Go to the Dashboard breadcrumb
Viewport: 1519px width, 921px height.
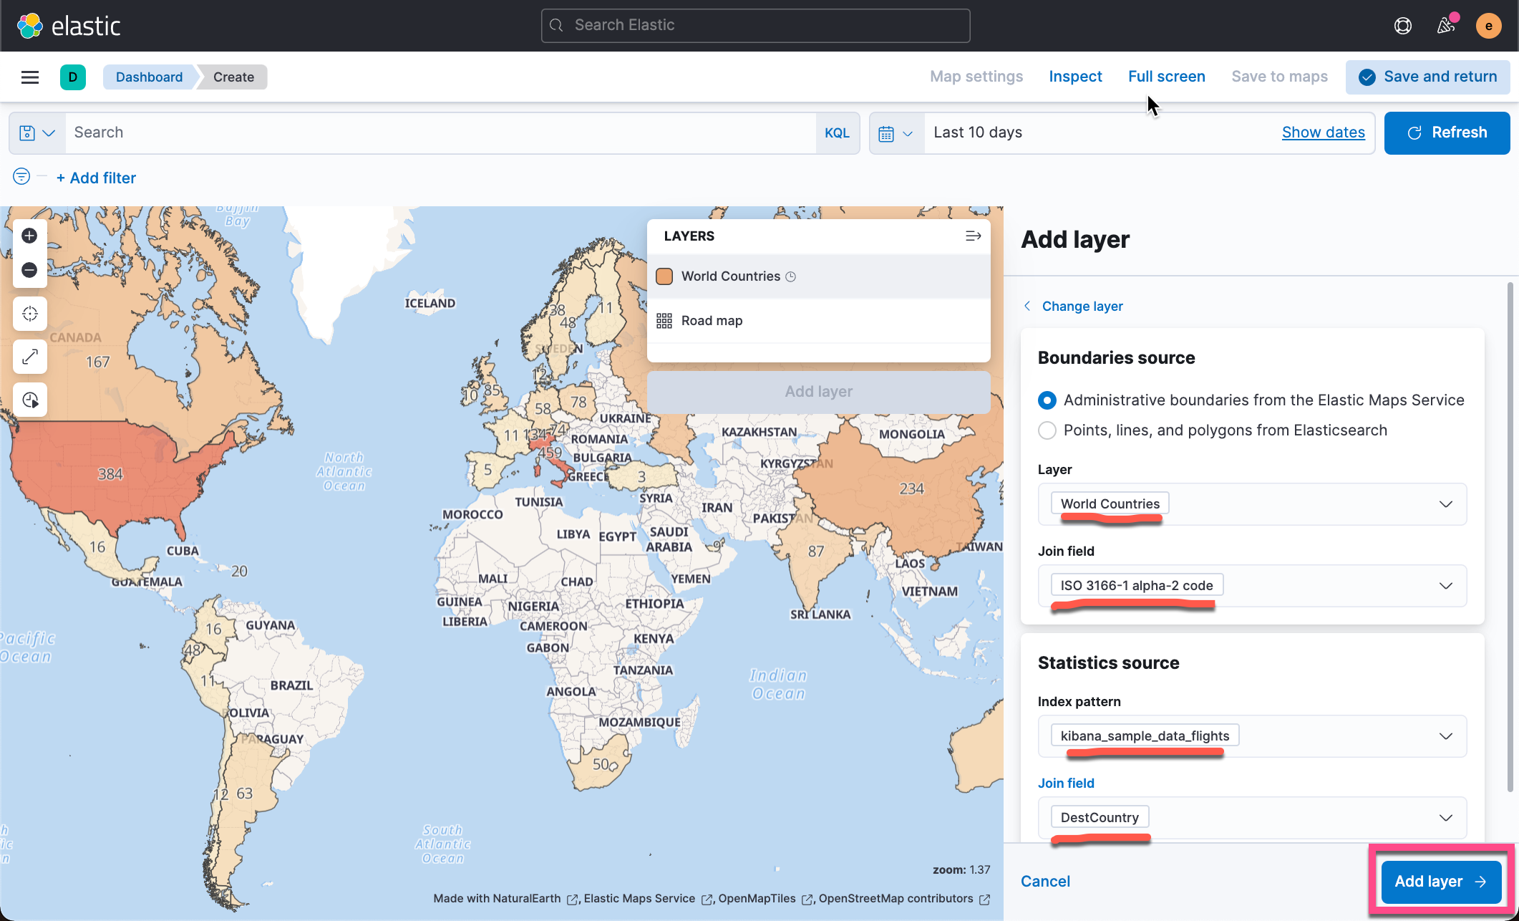(149, 77)
